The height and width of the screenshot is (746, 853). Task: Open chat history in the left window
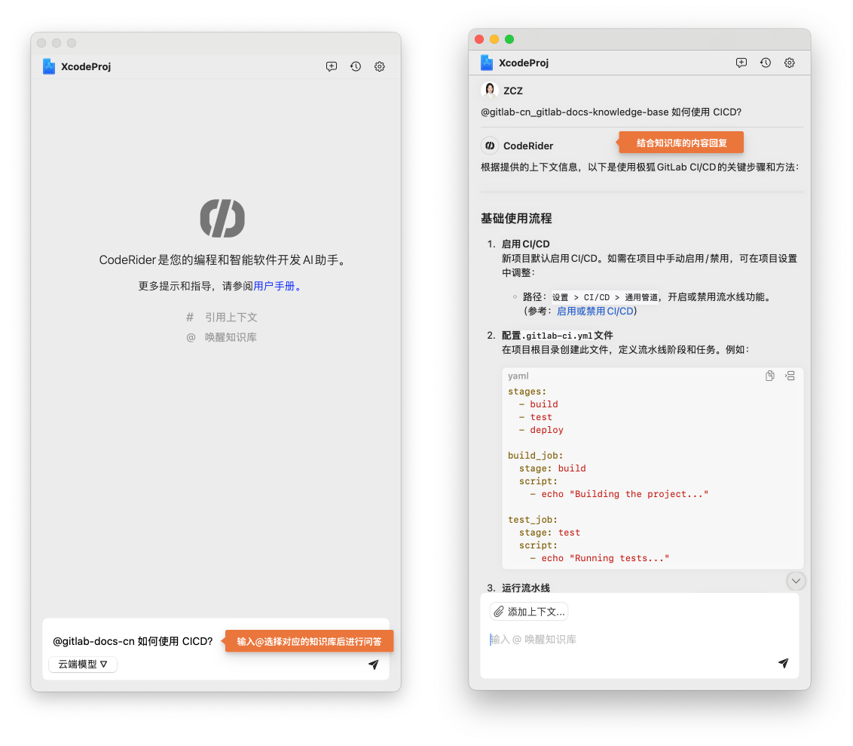click(356, 66)
